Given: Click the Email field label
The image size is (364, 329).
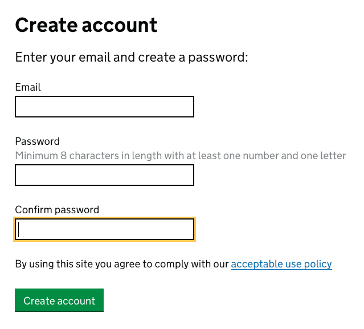Looking at the screenshot, I should pos(28,87).
